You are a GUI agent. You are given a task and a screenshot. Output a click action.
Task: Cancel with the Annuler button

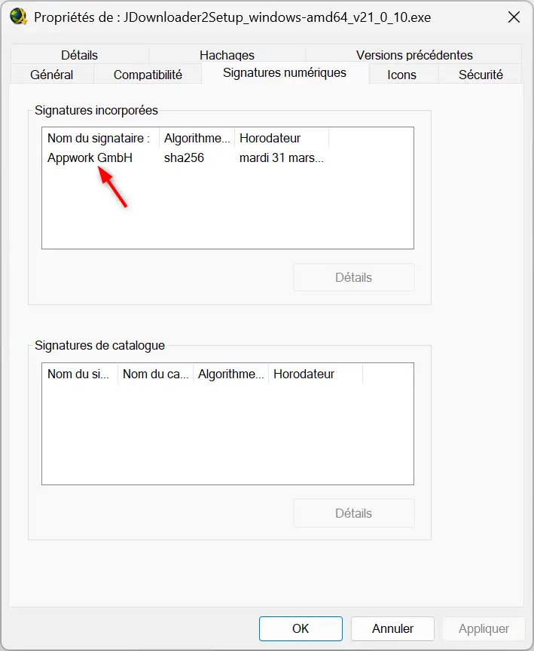392,628
